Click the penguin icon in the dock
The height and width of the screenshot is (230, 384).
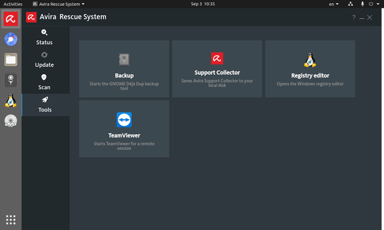pyautogui.click(x=11, y=100)
